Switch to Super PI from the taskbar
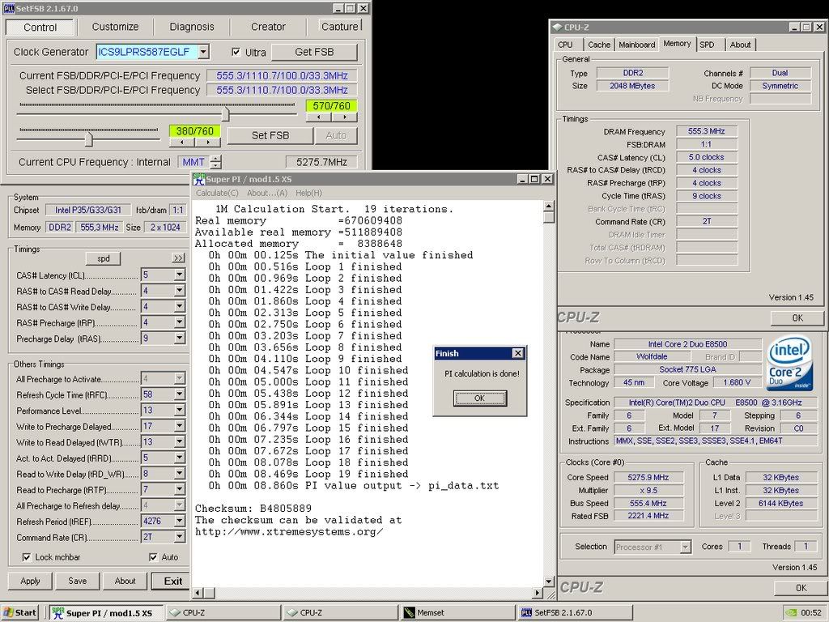Screen dimensions: 829x622 tap(106, 612)
